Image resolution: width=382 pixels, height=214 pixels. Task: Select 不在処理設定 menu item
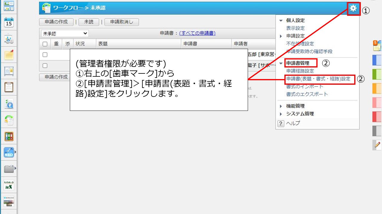tap(300, 44)
